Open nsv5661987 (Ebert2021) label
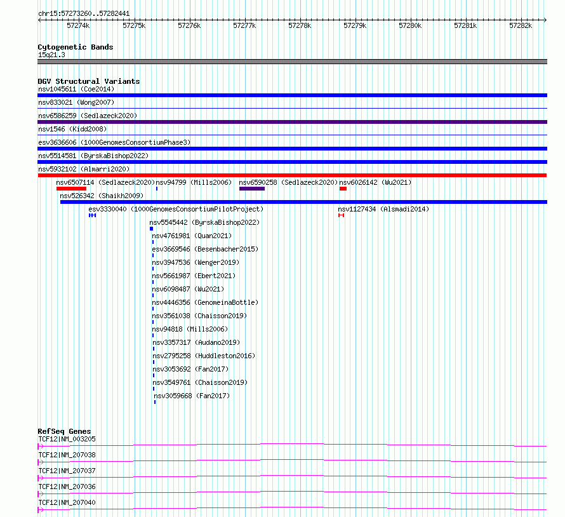 point(194,276)
